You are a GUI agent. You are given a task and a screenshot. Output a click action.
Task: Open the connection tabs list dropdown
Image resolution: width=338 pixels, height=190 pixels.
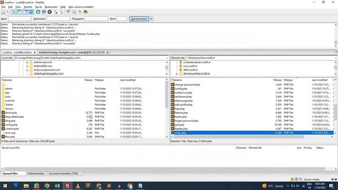click(x=336, y=52)
